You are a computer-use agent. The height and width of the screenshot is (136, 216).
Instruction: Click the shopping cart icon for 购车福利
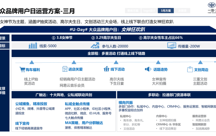pos(22,70)
